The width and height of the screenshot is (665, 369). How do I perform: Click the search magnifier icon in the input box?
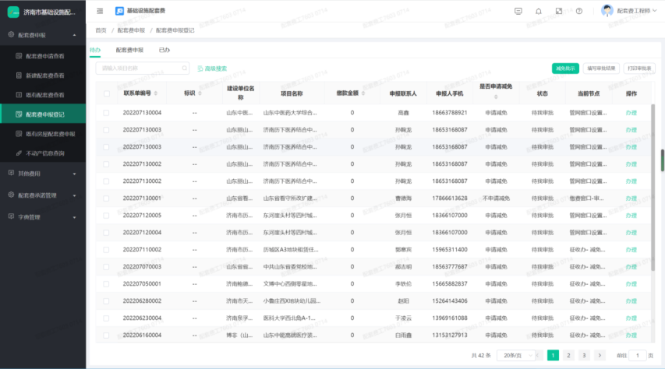click(184, 69)
